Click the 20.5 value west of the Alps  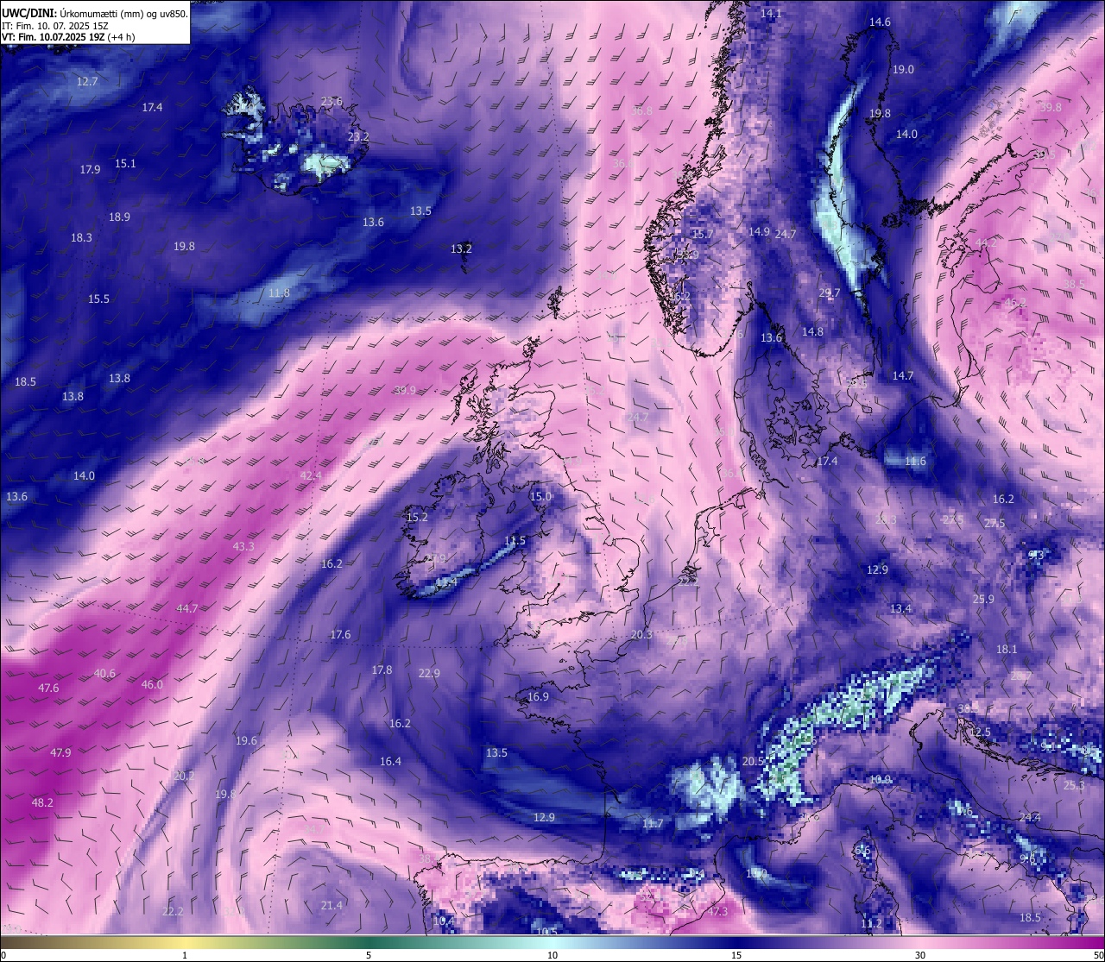pos(753,762)
